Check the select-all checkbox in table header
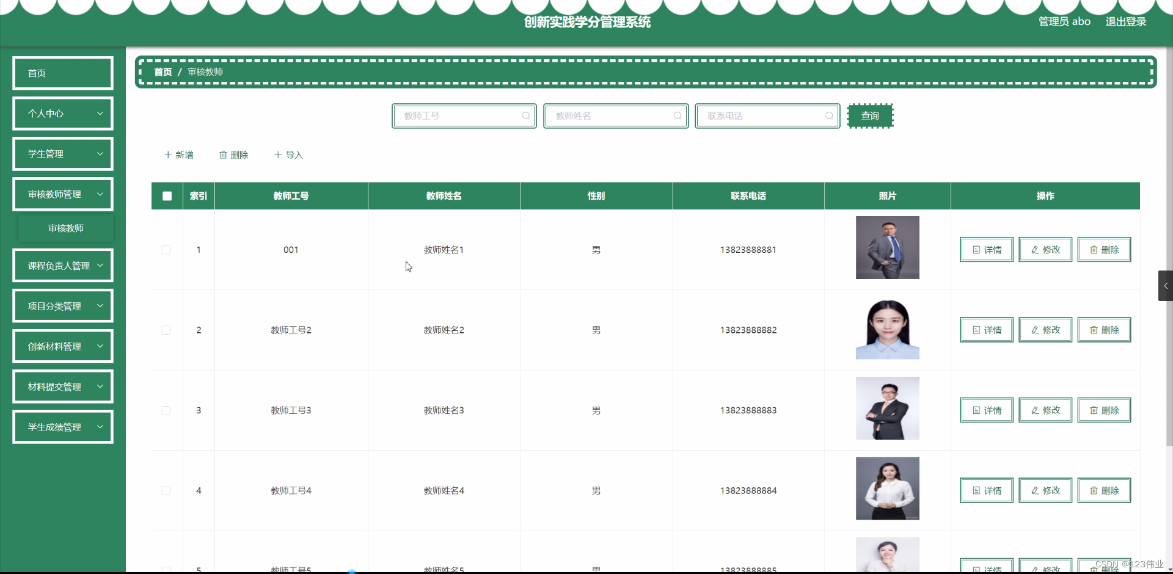 166,196
